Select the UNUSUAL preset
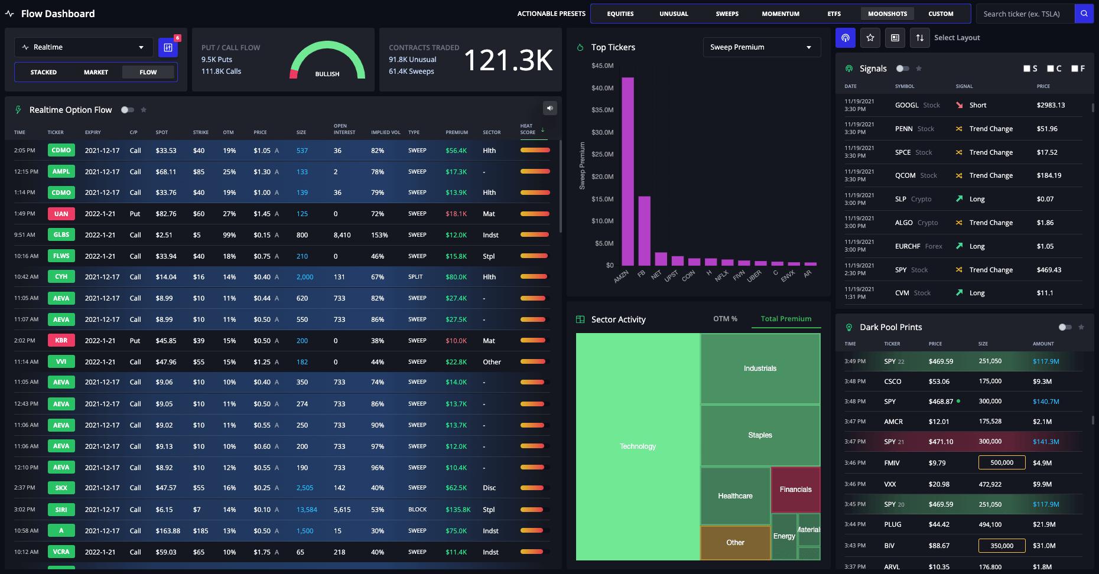 click(674, 14)
